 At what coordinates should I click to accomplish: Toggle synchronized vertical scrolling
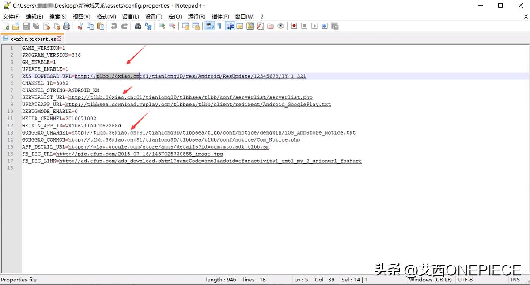pyautogui.click(x=185, y=26)
